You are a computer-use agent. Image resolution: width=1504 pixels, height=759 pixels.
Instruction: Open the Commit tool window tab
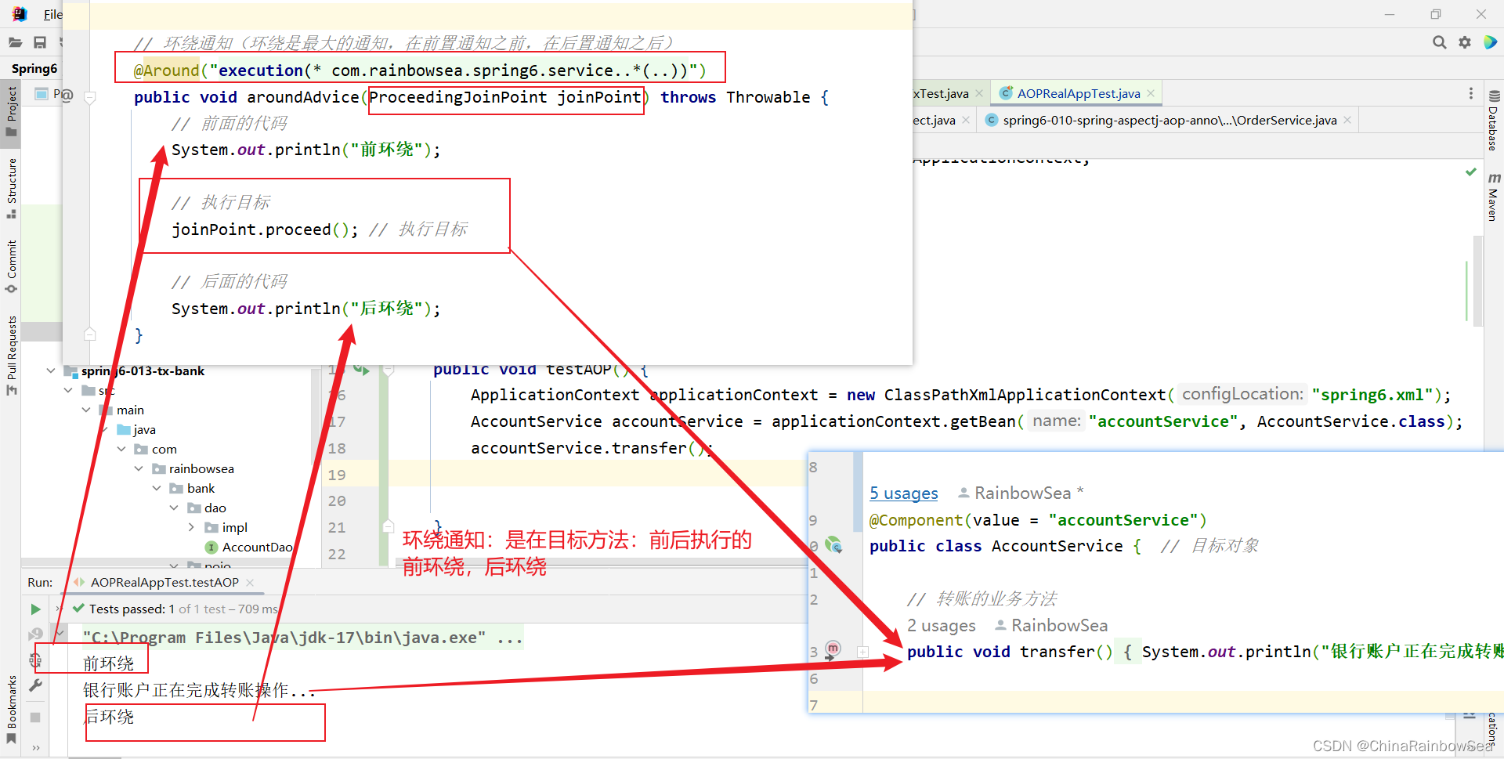click(x=11, y=266)
